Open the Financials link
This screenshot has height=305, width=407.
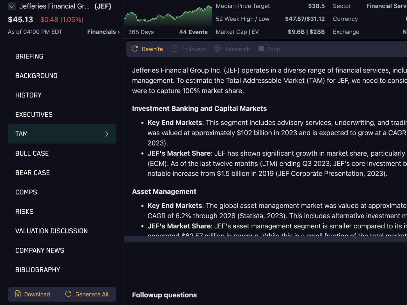(x=103, y=32)
